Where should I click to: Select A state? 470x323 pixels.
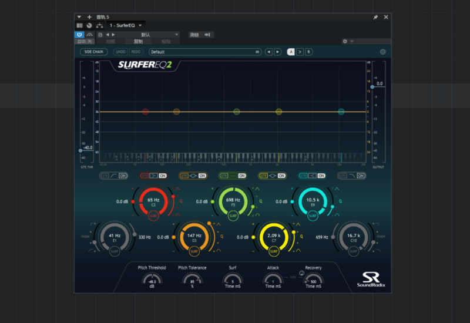291,52
